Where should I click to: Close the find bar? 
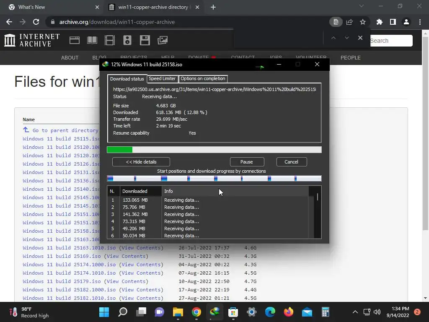360,38
